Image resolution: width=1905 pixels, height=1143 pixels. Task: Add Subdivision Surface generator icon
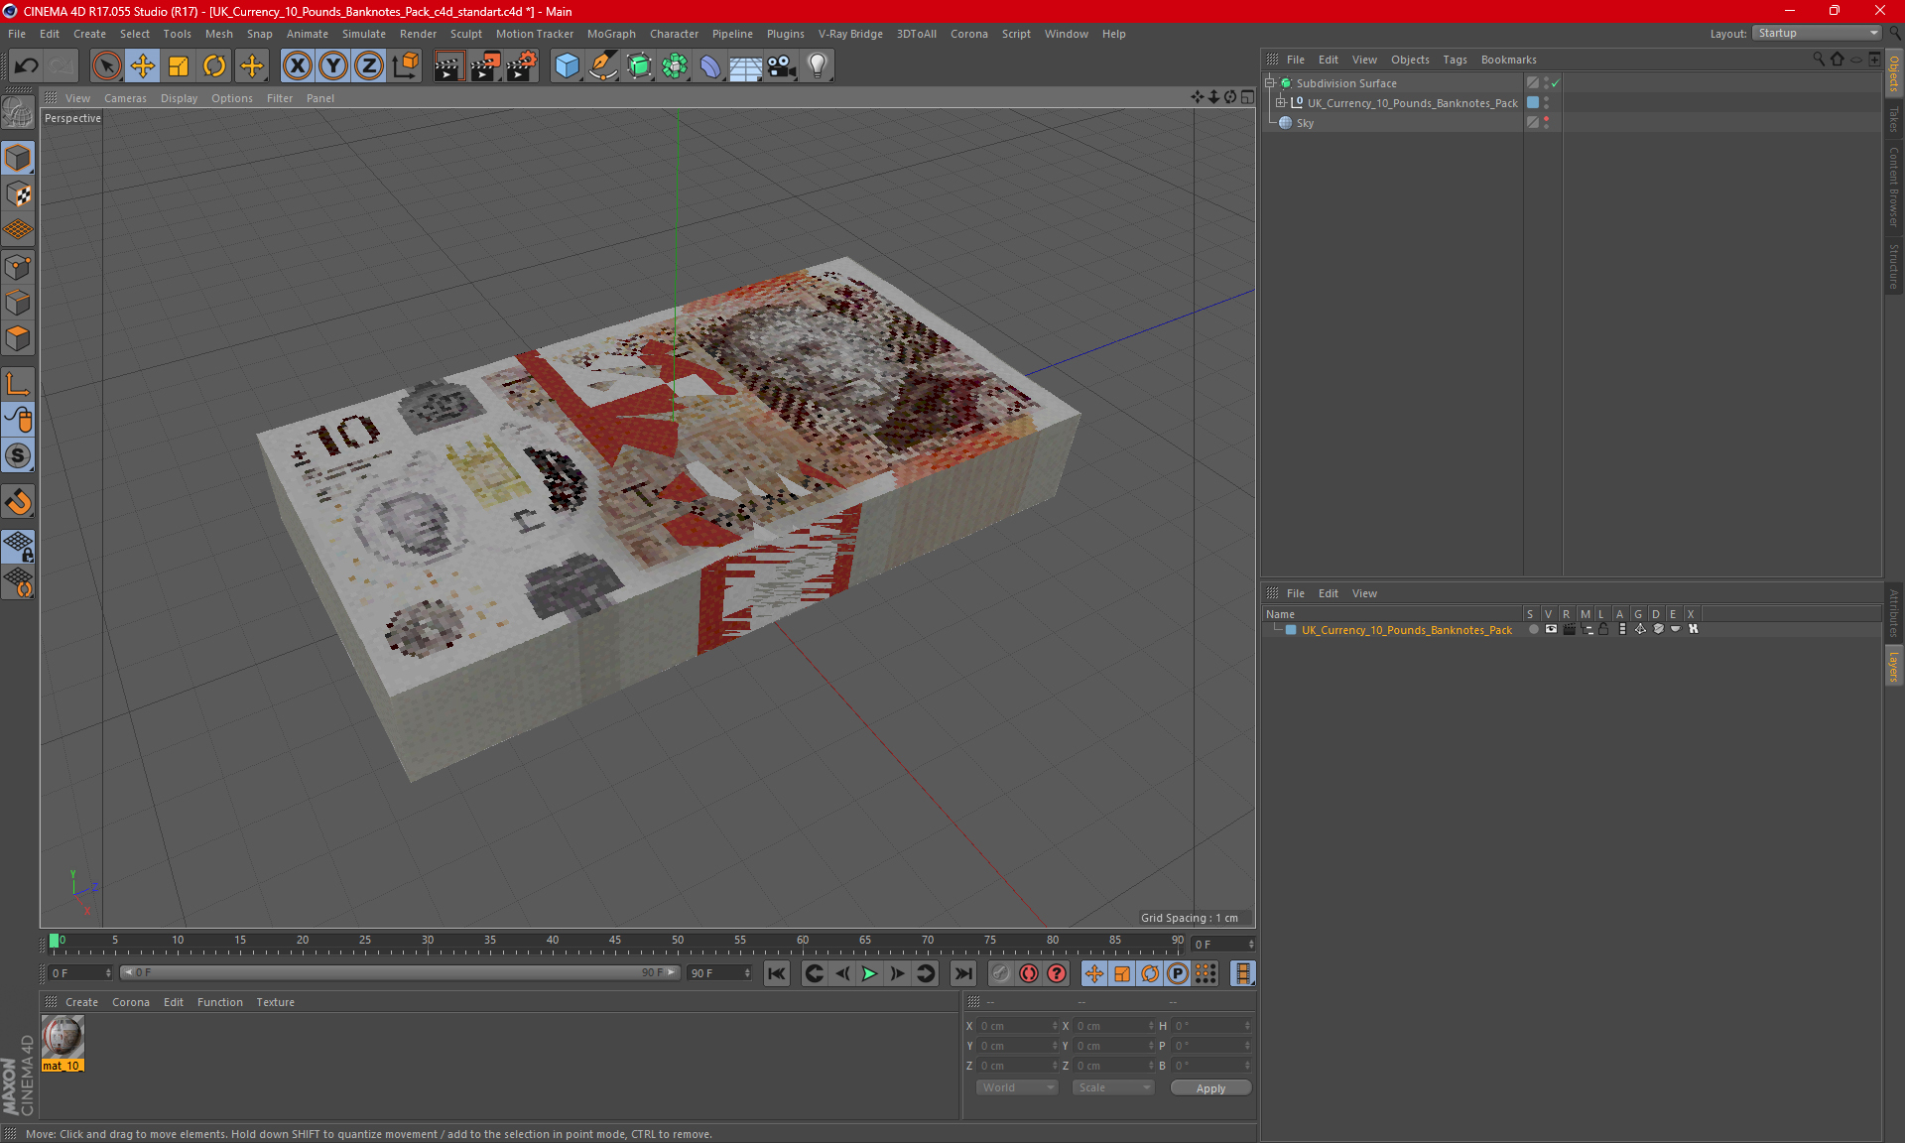639,66
